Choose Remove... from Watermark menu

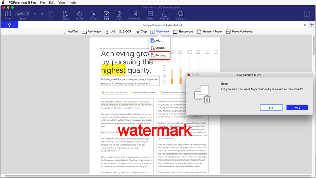point(160,55)
